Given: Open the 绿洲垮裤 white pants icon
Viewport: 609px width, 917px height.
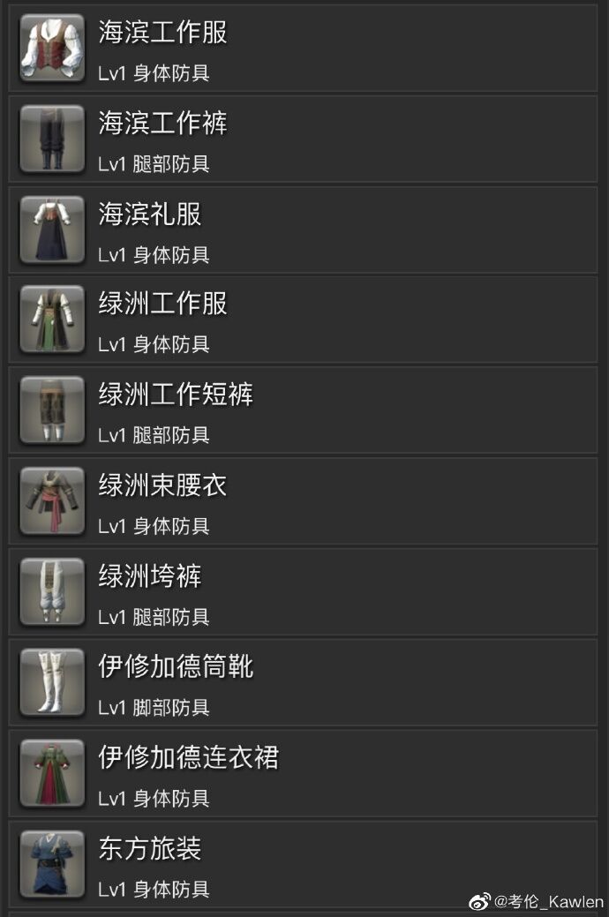Looking at the screenshot, I should click(53, 592).
